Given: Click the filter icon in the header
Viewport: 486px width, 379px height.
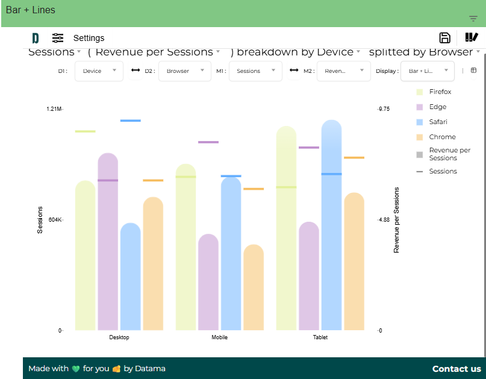Looking at the screenshot, I should (472, 18).
